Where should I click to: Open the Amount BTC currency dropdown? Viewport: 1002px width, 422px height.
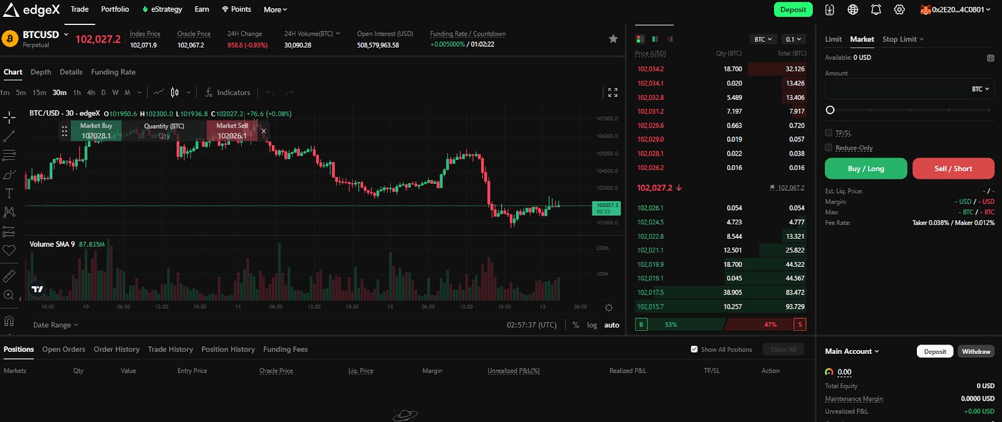point(981,89)
